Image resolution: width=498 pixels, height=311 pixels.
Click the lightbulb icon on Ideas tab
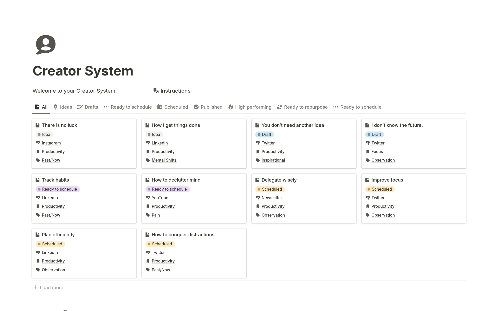coord(55,107)
